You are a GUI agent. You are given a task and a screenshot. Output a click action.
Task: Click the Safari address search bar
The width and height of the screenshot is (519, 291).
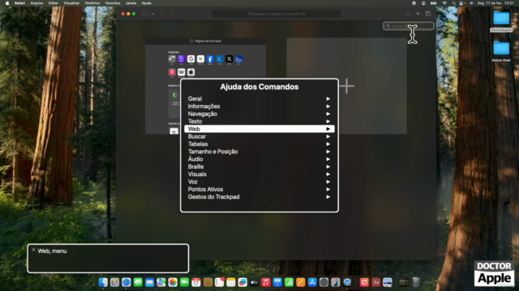tap(276, 14)
